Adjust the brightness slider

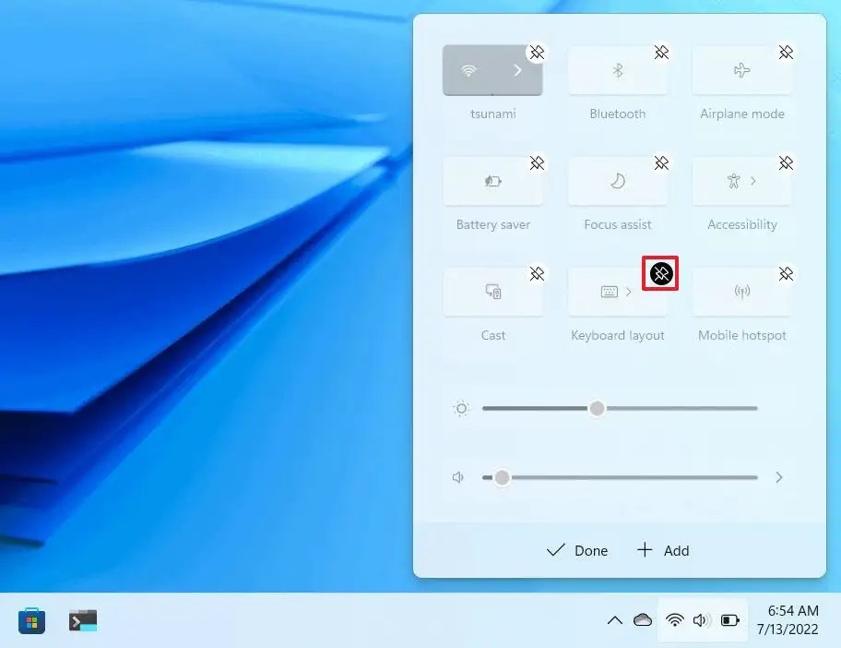(x=597, y=408)
